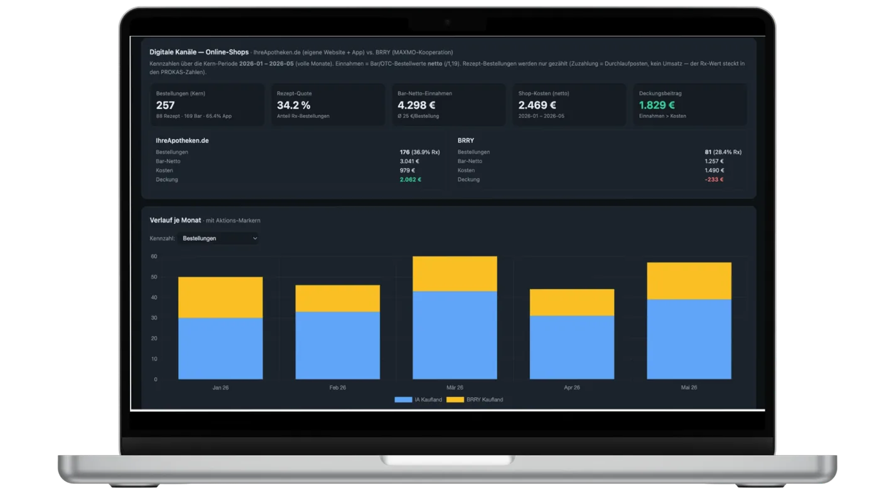Click IhreApotheken Kosten value 979 €
This screenshot has width=879, height=494.
click(x=407, y=171)
